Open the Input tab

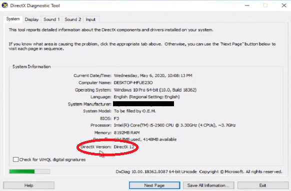(x=90, y=19)
